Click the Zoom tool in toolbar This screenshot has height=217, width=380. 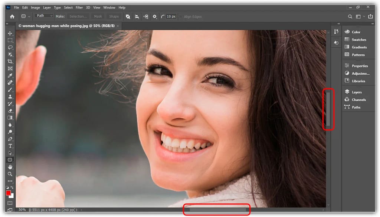10,174
